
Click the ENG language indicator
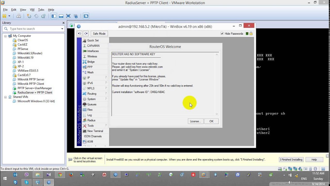pyautogui.click(x=304, y=179)
